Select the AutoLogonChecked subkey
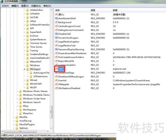Image resolution: width=166 pixels, height=140 pixels. [41, 73]
